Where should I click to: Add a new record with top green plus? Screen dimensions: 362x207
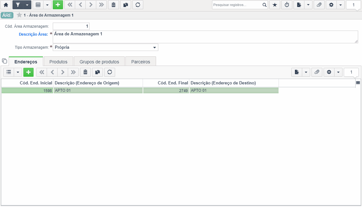point(58,5)
